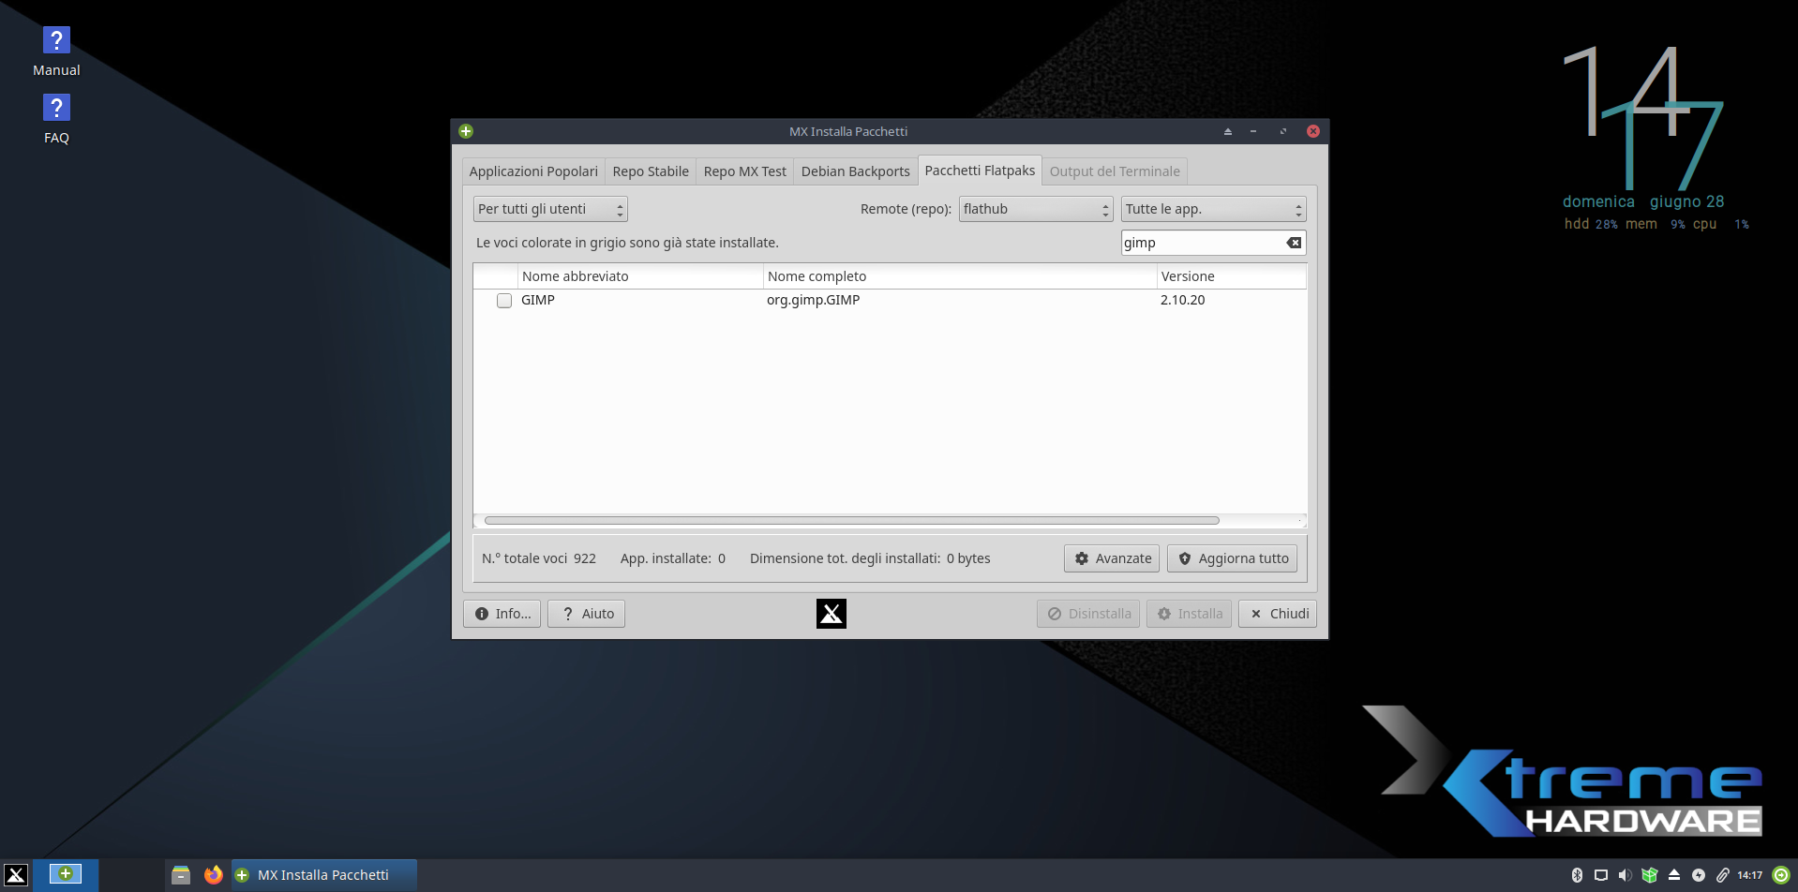Open the Debian Backports tab

coord(855,171)
